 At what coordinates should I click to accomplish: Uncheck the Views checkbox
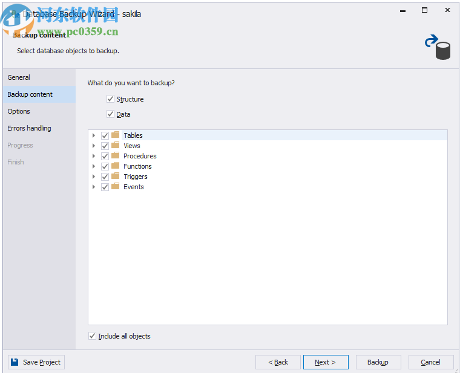(x=105, y=146)
